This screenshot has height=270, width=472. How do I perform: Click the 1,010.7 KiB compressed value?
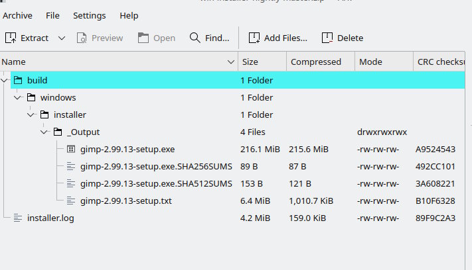tap(311, 201)
